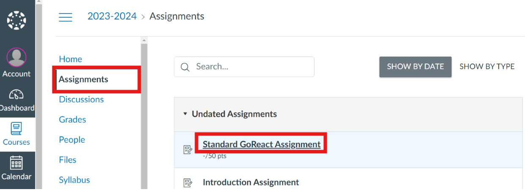Go to Grades in course menu
525x195 pixels.
tap(72, 120)
